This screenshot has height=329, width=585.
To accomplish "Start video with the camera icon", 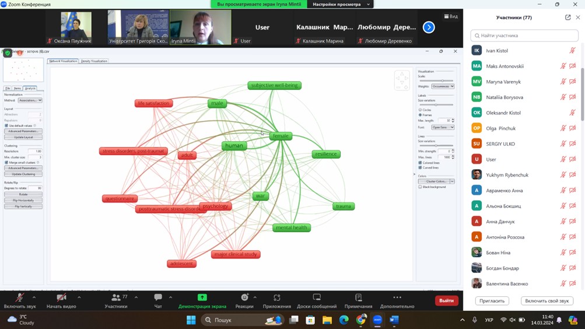I will (x=61, y=297).
